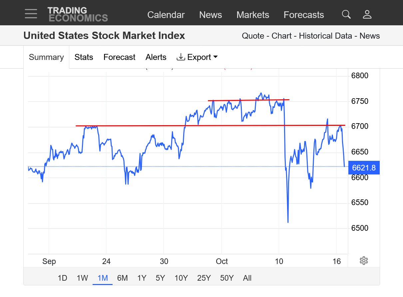Click the Historical Data link
Screen dimensions: 403x297
(x=325, y=36)
